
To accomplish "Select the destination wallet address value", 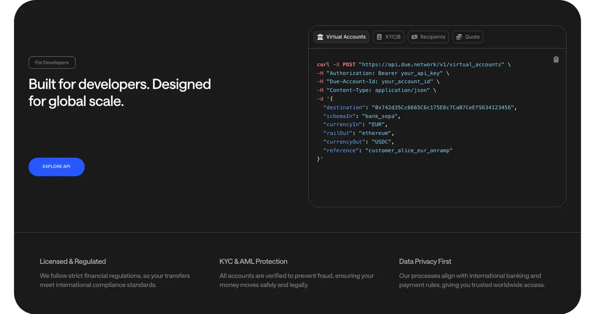I will [444, 108].
